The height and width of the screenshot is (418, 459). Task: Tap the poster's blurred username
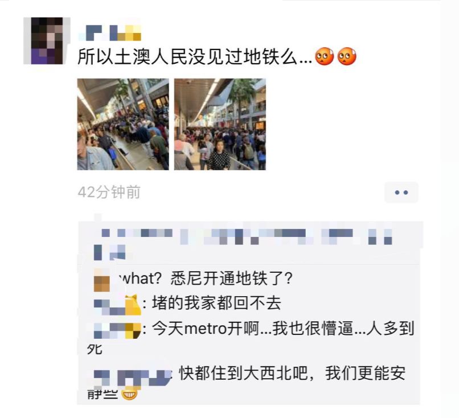[x=110, y=32]
